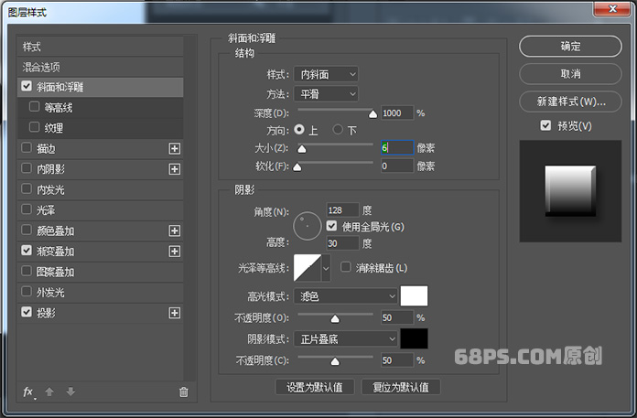This screenshot has height=418, width=637.
Task: Uncheck the 斜面和浮雕 checkbox
Action: coord(27,86)
